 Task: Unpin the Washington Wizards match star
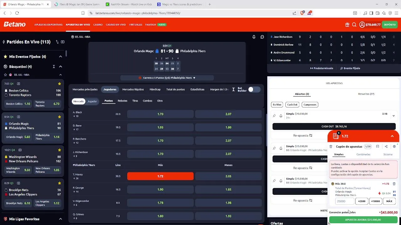click(60, 150)
